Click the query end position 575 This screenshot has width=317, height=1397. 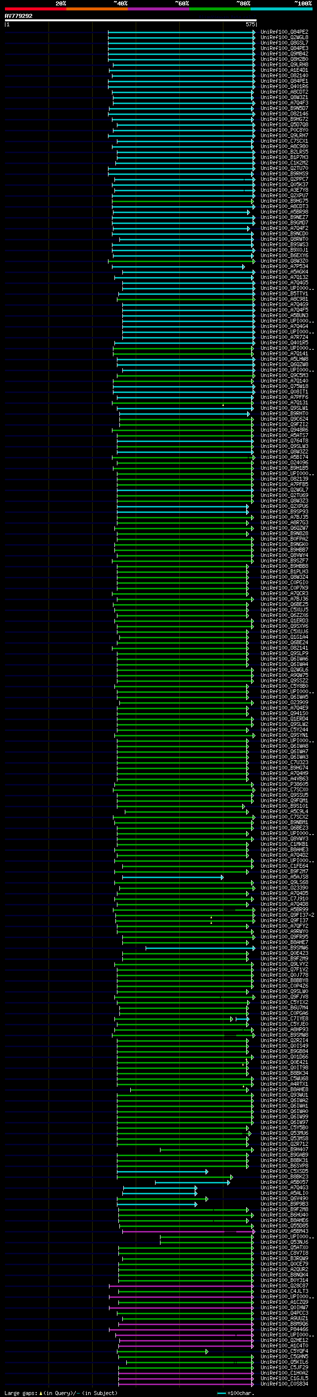click(x=250, y=24)
